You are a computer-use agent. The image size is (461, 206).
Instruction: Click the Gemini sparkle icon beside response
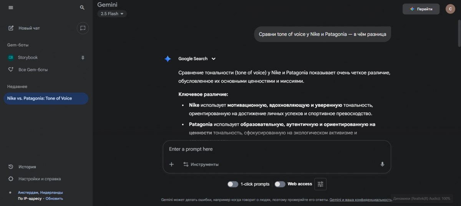(167, 59)
